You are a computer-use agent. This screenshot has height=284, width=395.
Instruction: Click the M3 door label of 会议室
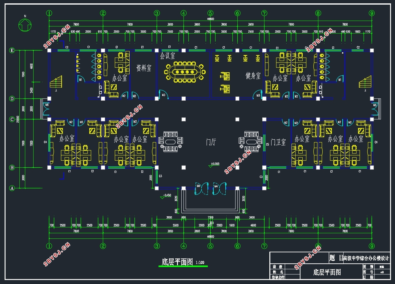(x=164, y=95)
